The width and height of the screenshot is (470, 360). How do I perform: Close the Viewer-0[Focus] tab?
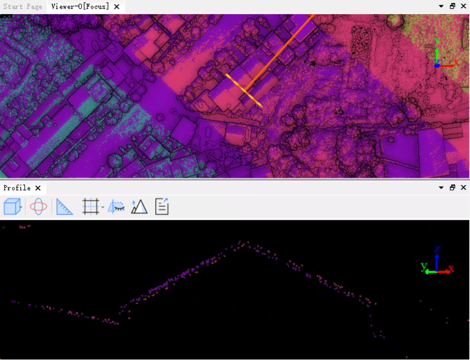[117, 7]
